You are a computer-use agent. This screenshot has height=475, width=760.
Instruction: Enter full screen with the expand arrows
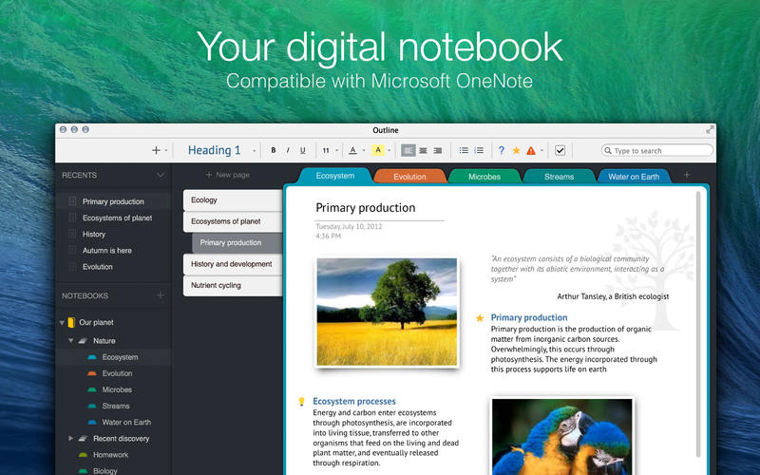pos(710,129)
